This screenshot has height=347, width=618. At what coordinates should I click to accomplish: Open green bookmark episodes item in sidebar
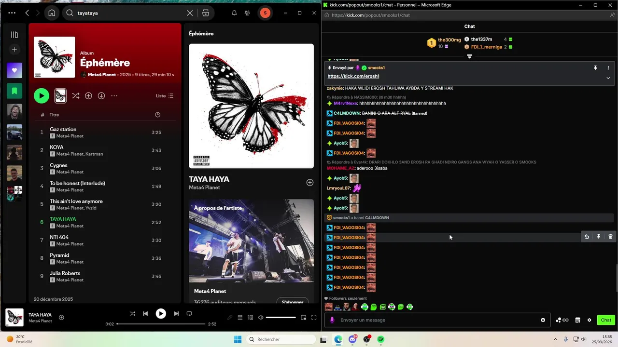14,91
